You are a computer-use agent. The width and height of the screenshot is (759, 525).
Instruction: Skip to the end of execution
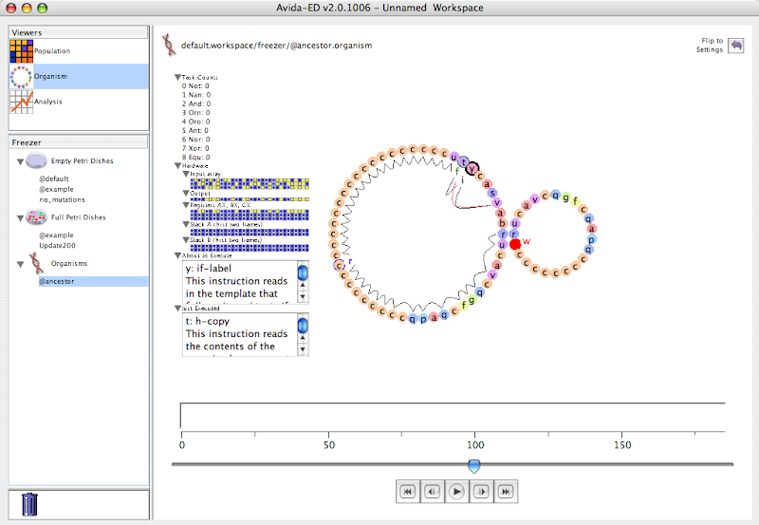click(506, 491)
